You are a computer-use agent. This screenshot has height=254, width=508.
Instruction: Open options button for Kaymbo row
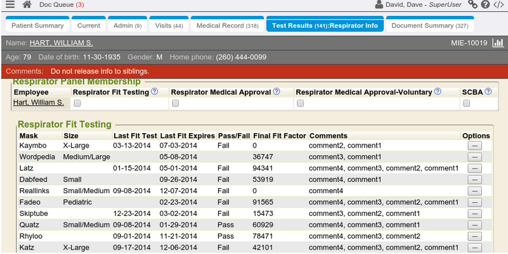pos(475,146)
